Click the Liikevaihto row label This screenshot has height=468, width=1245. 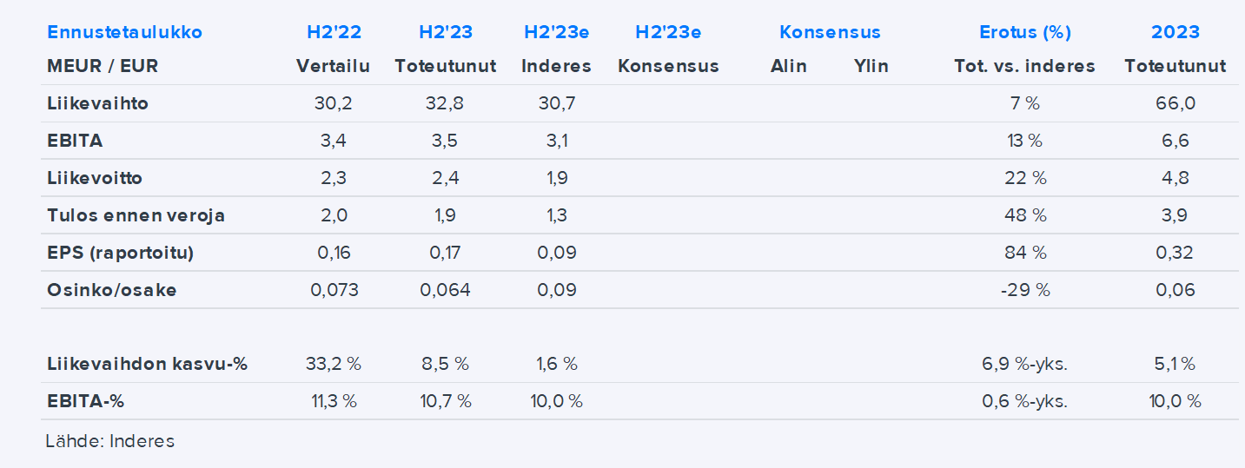pyautogui.click(x=97, y=103)
